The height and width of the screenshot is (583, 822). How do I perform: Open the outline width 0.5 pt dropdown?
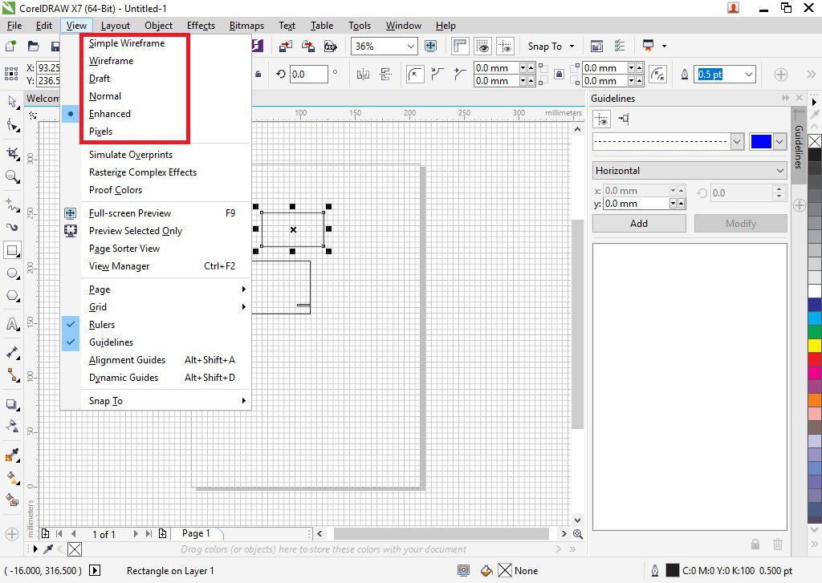(x=749, y=75)
